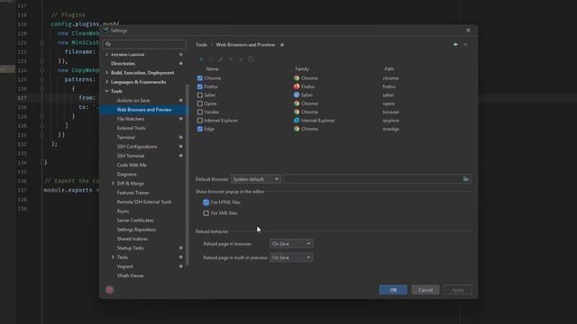
Task: Uncheck the Chrome browser checkbox
Action: [x=200, y=78]
